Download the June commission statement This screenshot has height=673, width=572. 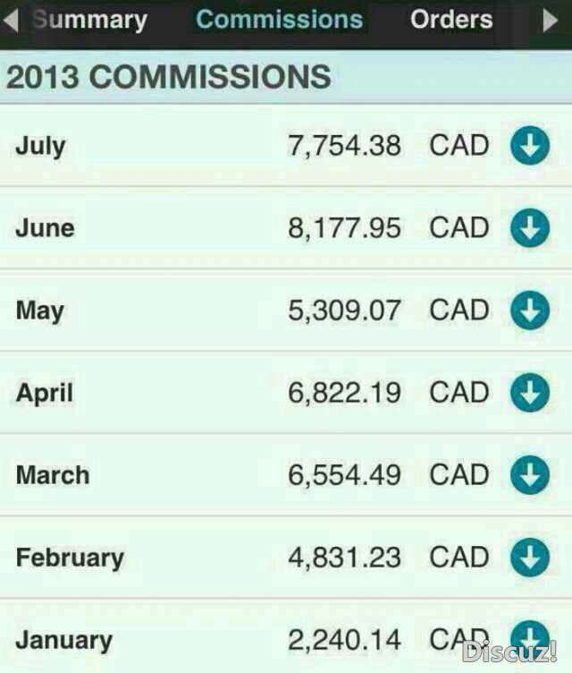[x=530, y=228]
